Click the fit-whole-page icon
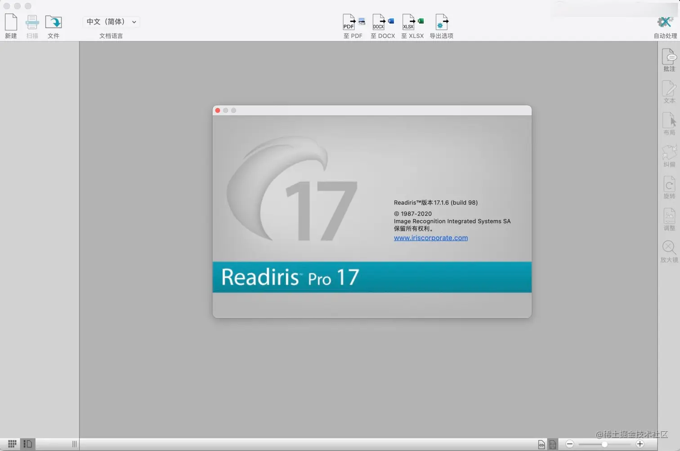This screenshot has width=680, height=451. [553, 444]
